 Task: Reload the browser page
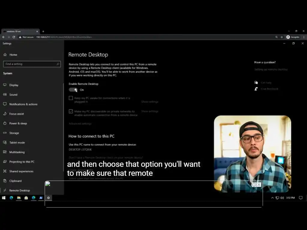14,37
